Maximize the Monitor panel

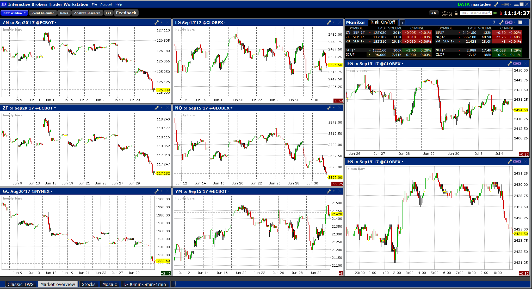pyautogui.click(x=520, y=22)
